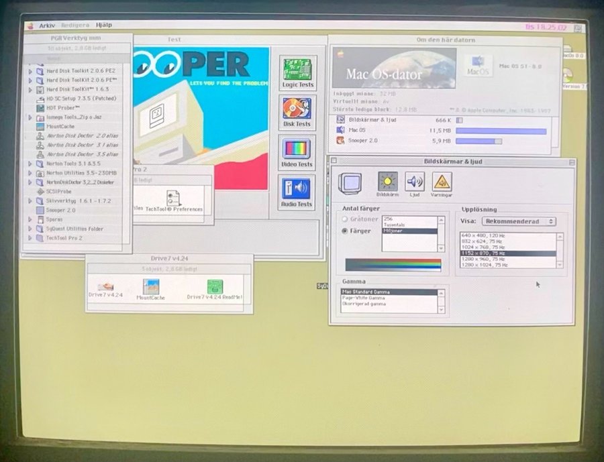604x462 pixels.
Task: Choose the Gråtoner radio option
Action: tap(345, 219)
